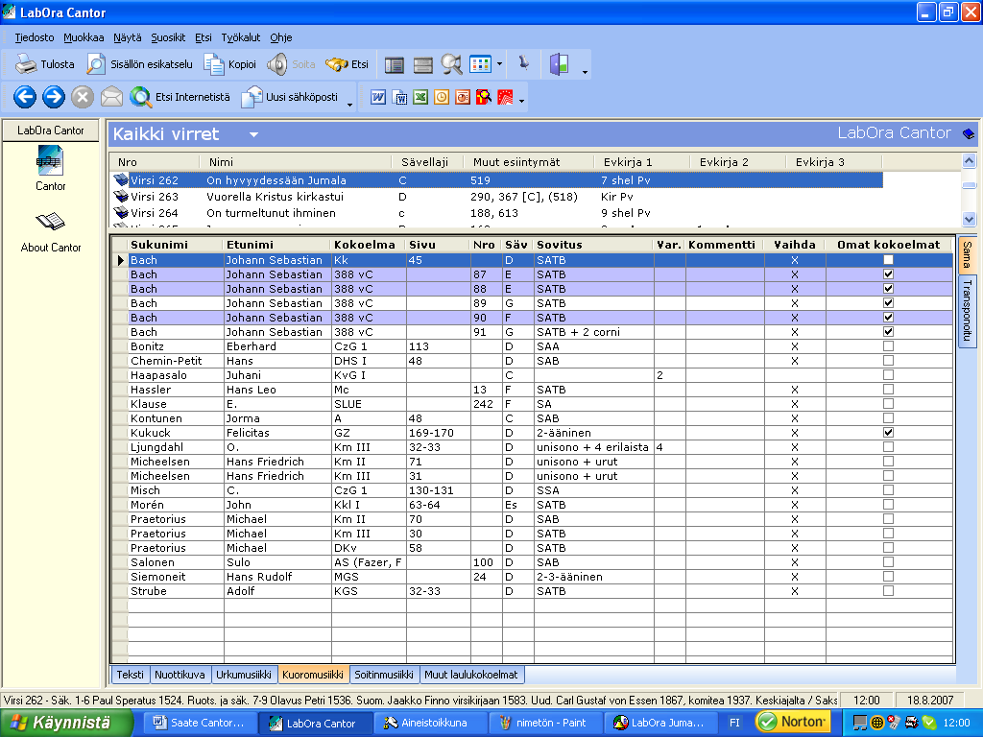
Task: Click the Käynnistä start button
Action: click(66, 723)
